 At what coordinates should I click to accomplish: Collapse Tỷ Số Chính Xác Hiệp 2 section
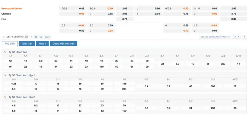tap(5, 97)
